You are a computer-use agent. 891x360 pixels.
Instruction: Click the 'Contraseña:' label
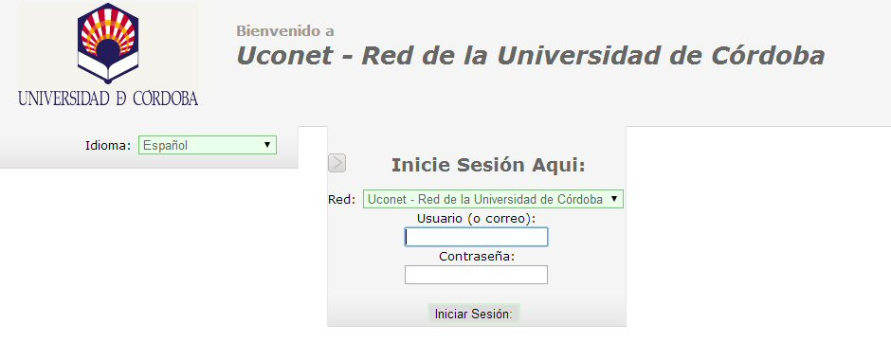pyautogui.click(x=476, y=256)
